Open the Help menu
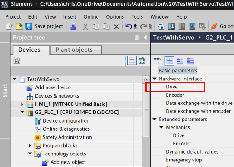 pos(181,17)
